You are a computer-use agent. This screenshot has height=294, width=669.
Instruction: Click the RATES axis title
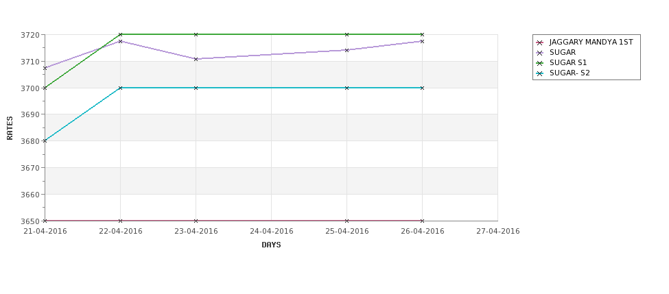pos(10,128)
